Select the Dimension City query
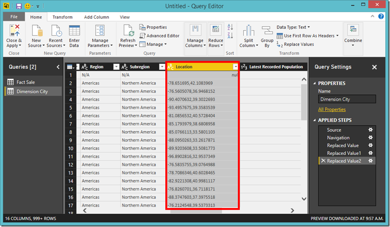The height and width of the screenshot is (227, 390). click(x=33, y=91)
